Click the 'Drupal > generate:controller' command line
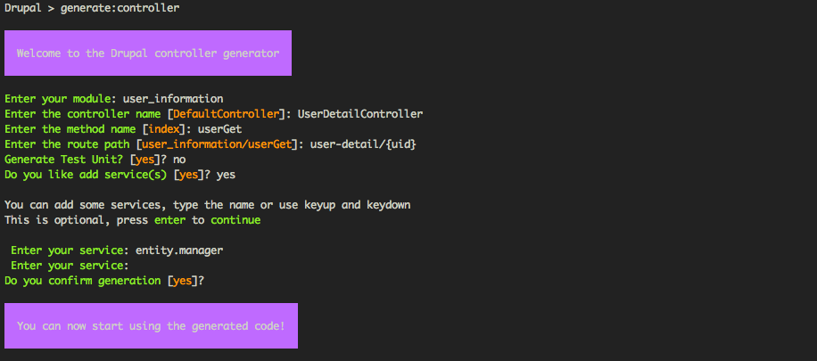This screenshot has height=361, width=817. point(92,9)
